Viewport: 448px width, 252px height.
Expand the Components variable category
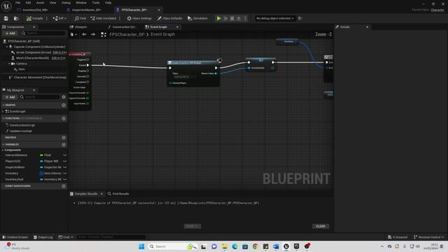click(3, 150)
